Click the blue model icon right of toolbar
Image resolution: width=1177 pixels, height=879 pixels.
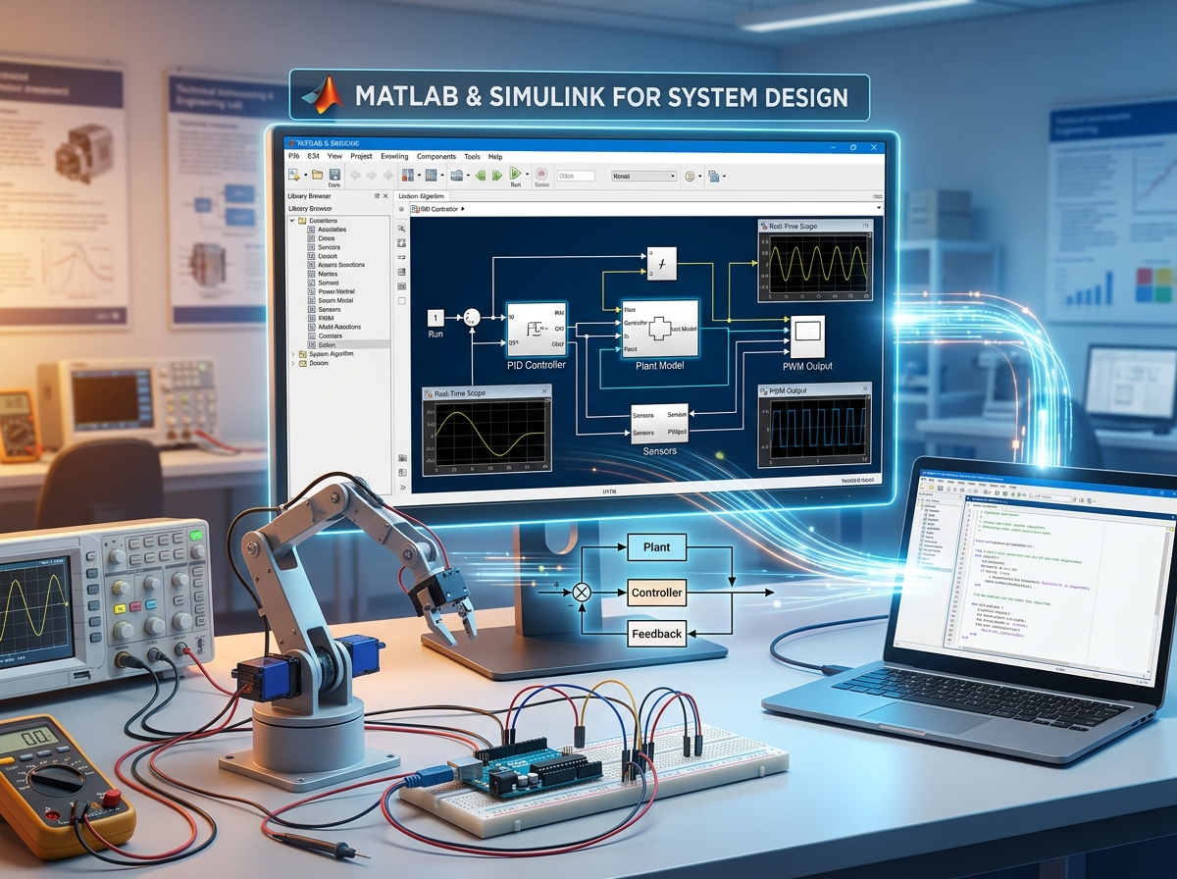(x=713, y=176)
